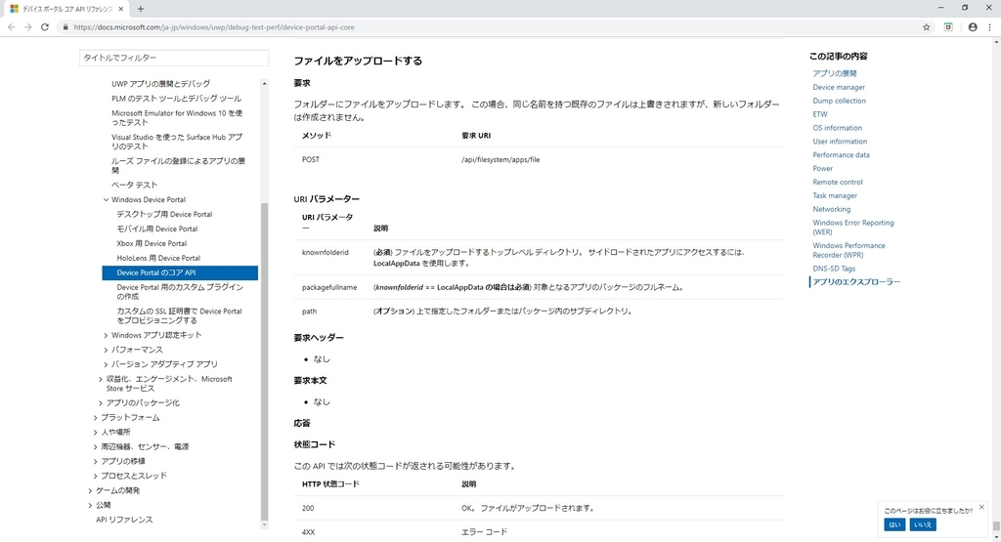Open the profile account icon

point(973,27)
